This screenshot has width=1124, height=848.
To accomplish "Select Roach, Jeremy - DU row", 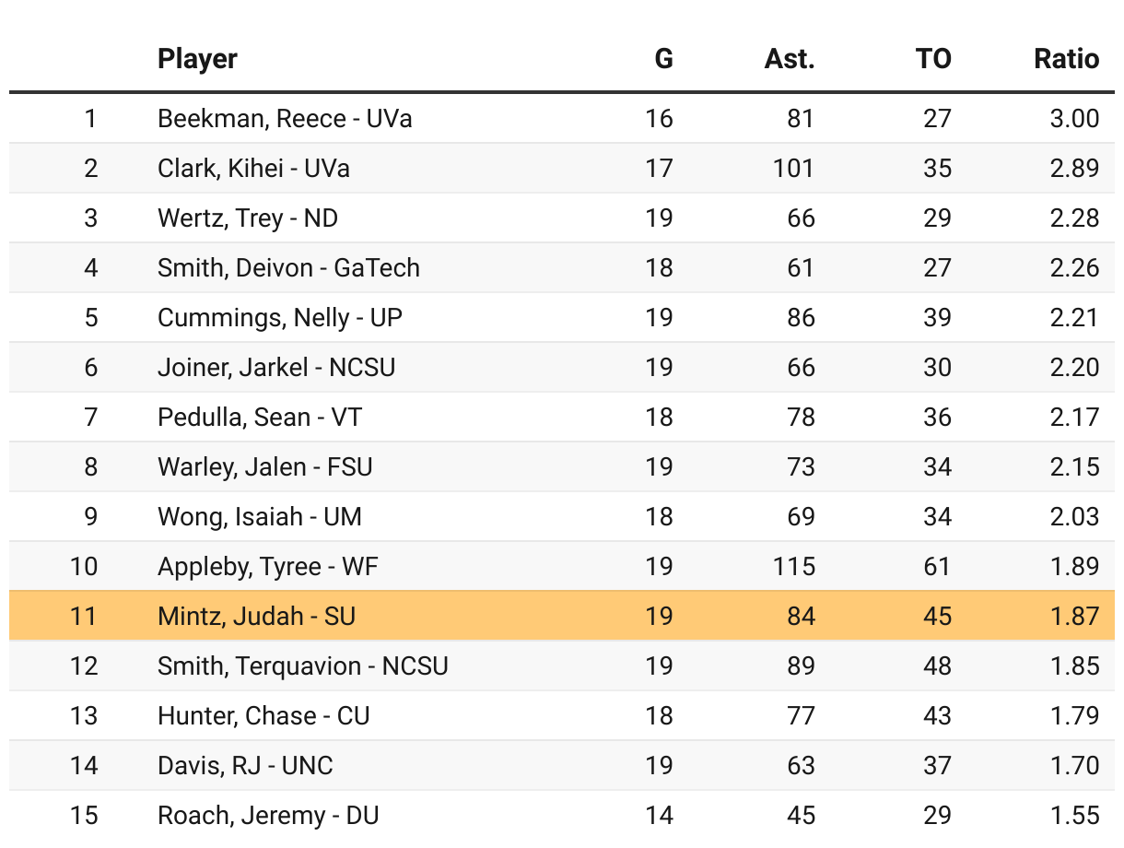I will pyautogui.click(x=268, y=816).
